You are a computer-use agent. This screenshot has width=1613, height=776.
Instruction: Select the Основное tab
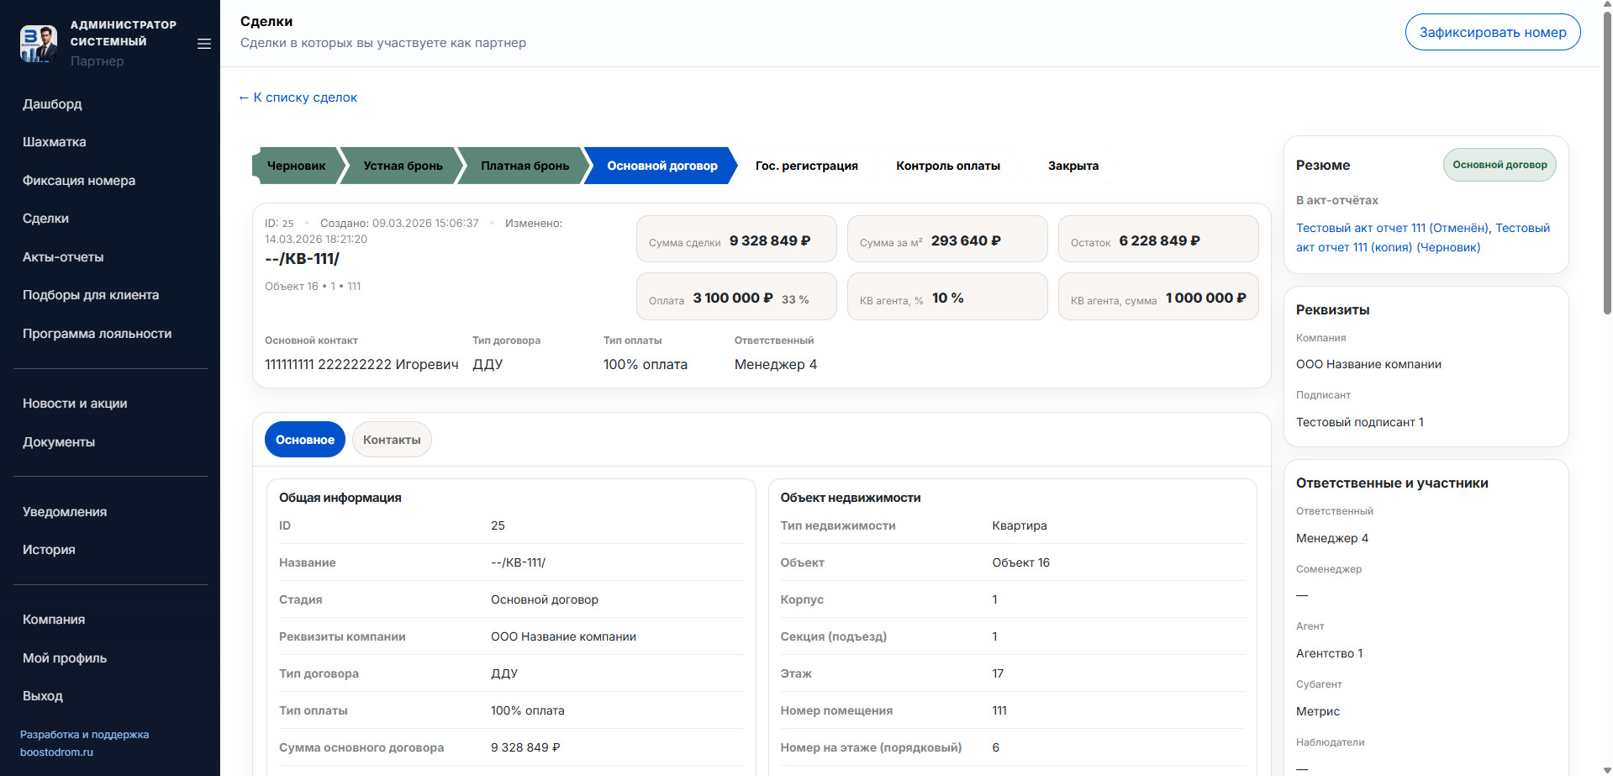click(x=304, y=440)
